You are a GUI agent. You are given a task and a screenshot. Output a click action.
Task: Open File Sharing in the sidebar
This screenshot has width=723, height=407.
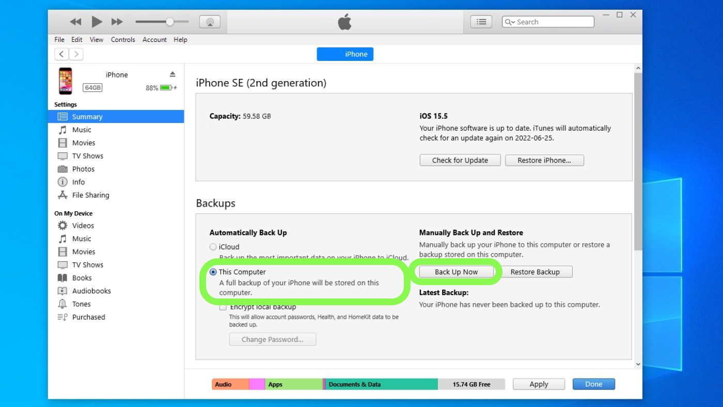[x=90, y=195]
